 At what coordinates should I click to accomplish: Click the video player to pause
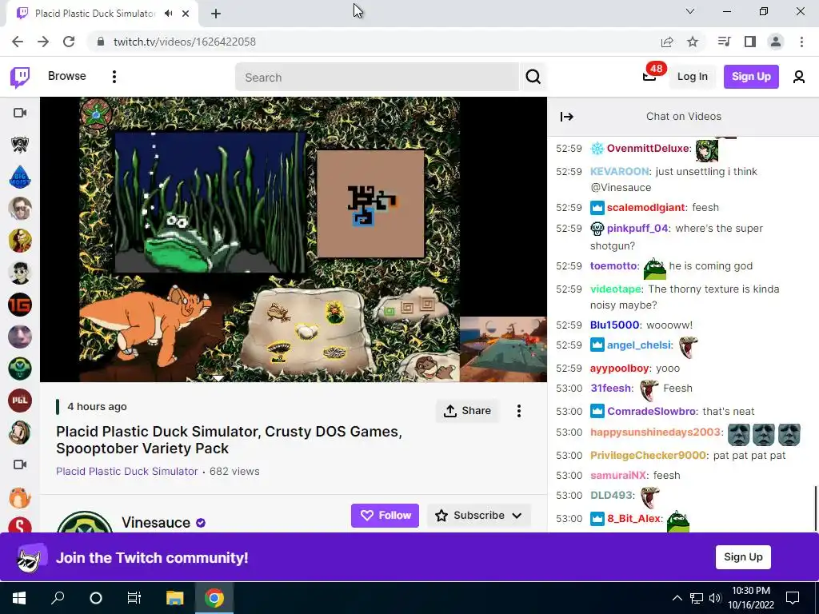pyautogui.click(x=293, y=239)
